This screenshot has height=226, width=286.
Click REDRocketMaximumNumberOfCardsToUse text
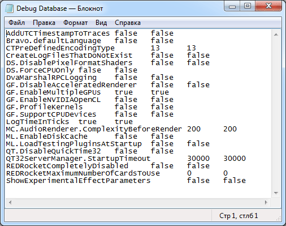tap(83, 173)
